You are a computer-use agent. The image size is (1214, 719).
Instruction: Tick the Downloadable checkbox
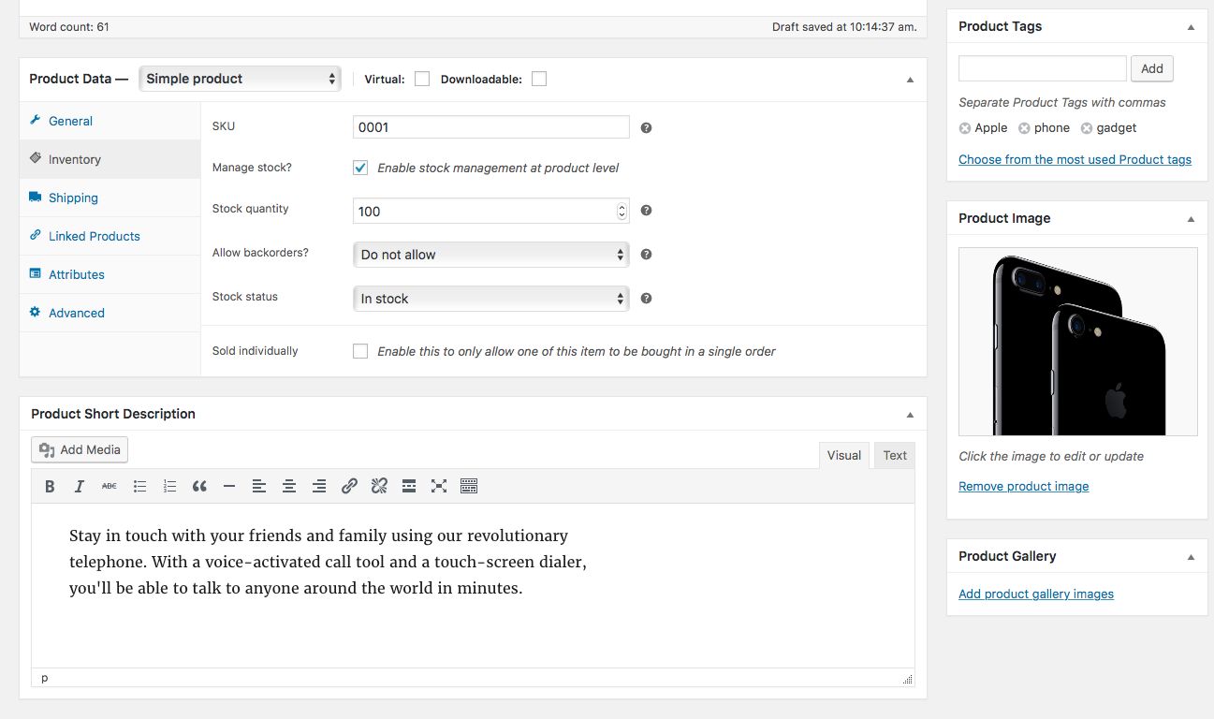coord(539,80)
